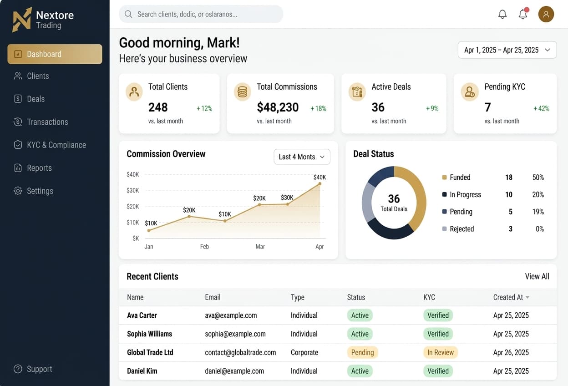Click Daniel Kim's Verified KYC badge
Viewport: 568px width, 386px height.
coord(438,371)
